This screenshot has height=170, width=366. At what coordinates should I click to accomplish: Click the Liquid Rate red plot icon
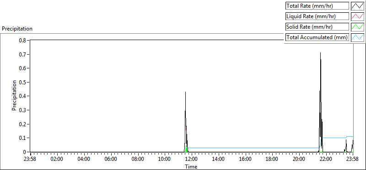click(357, 16)
